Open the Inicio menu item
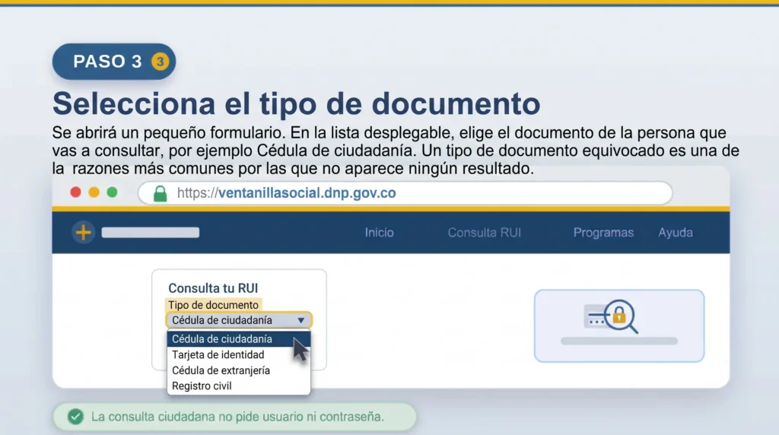Viewport: 779px width, 435px height. tap(379, 233)
